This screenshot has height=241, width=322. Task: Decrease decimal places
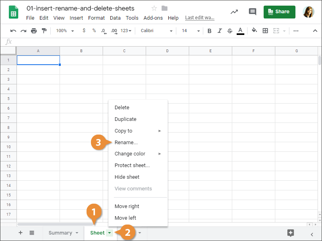point(104,31)
